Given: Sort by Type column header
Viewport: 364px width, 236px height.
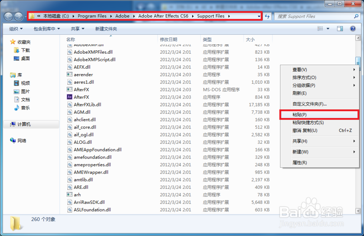Looking at the screenshot, I should pos(222,39).
